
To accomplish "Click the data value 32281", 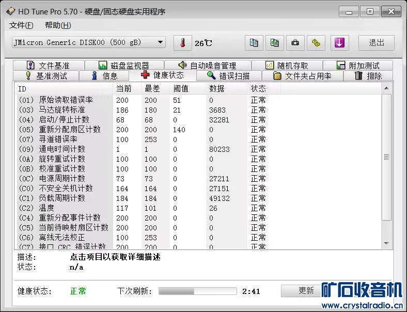I will pos(219,120).
